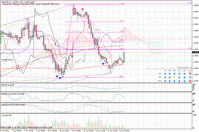This screenshot has width=199, height=132.
Task: Click the 1M row C/K up arrow
Action: tap(184, 74)
